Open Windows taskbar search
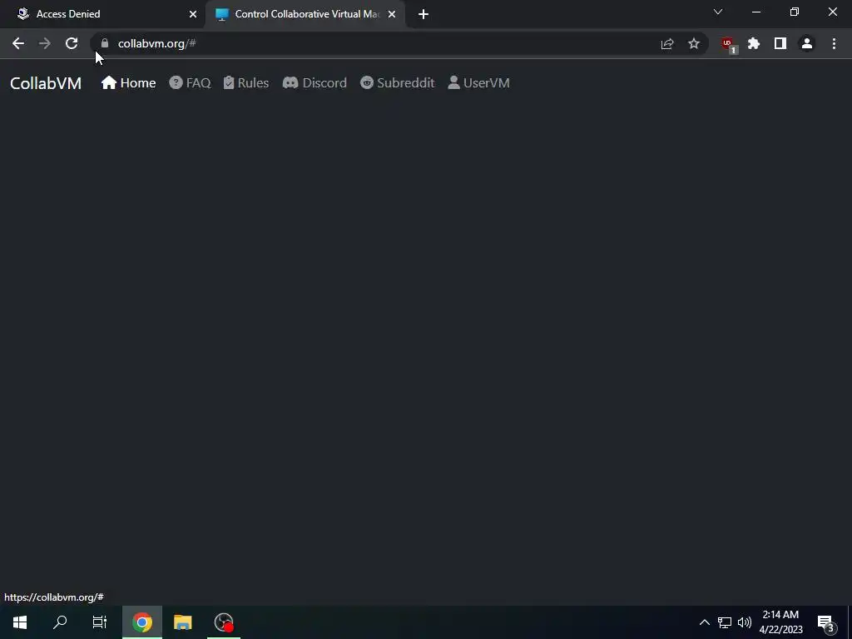The height and width of the screenshot is (639, 852). pyautogui.click(x=60, y=622)
